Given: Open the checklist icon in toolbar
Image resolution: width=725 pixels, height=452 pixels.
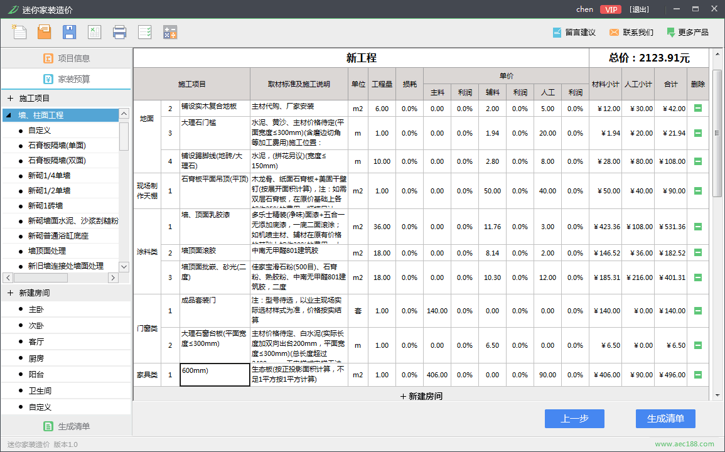Looking at the screenshot, I should point(145,32).
